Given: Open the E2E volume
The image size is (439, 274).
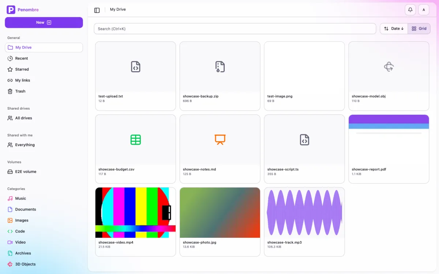Looking at the screenshot, I should point(44,172).
